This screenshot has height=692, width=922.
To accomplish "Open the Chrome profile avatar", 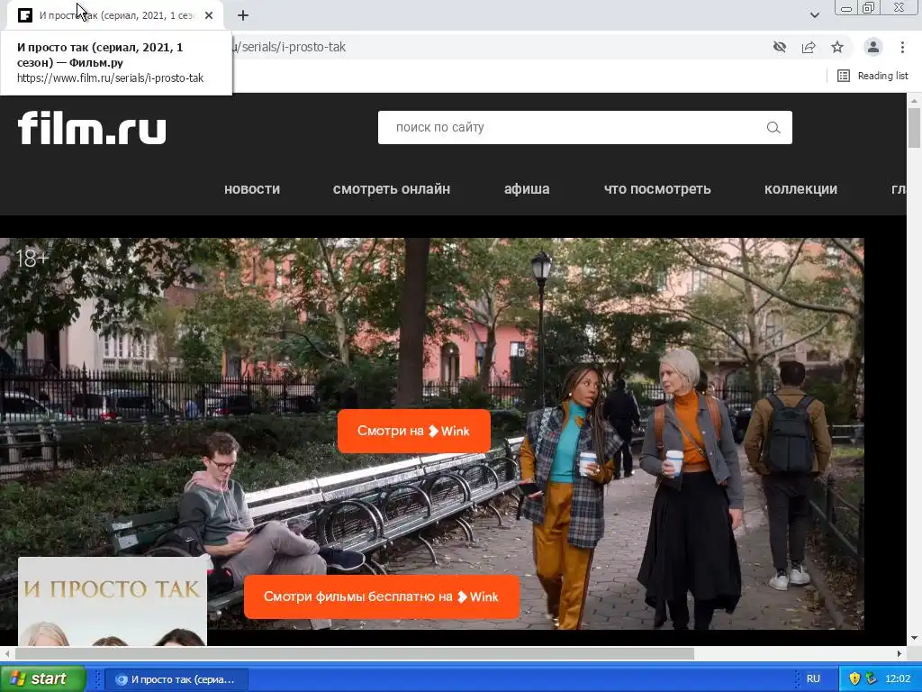I will [873, 47].
